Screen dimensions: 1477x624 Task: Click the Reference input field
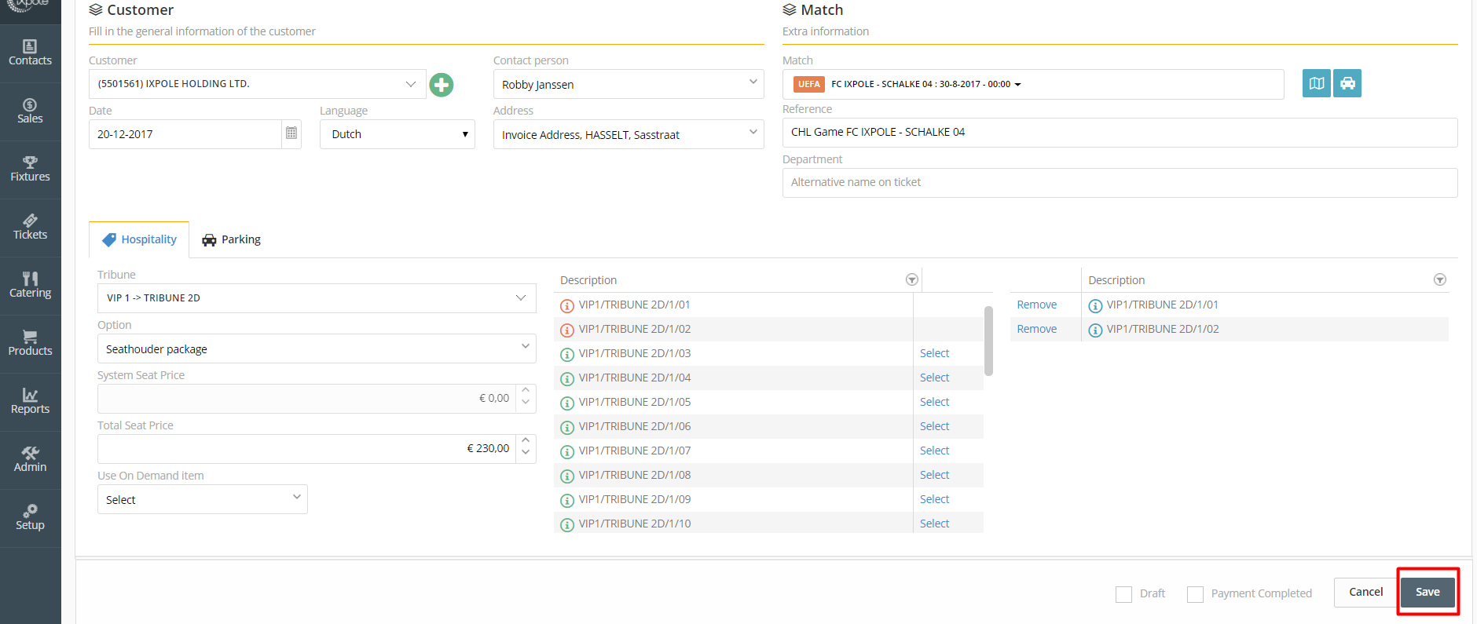1120,133
